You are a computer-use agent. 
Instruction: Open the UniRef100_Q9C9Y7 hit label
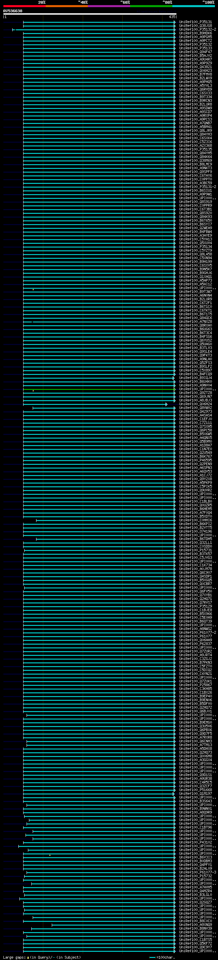pos(196,947)
